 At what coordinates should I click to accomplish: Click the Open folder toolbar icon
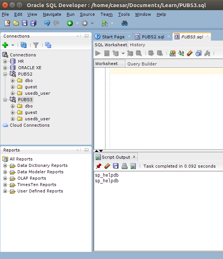pyautogui.click(x=16, y=23)
